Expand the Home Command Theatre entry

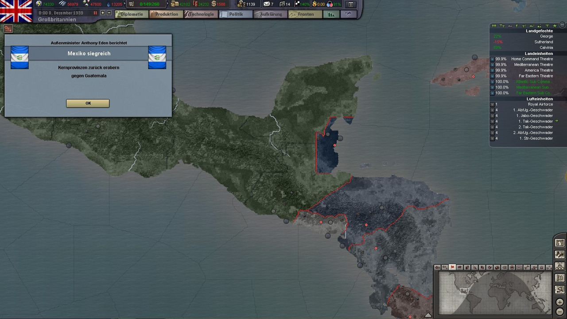click(x=492, y=59)
